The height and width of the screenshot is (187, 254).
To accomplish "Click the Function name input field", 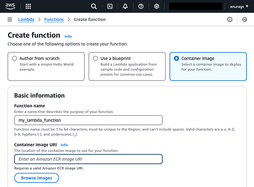I will point(88,120).
